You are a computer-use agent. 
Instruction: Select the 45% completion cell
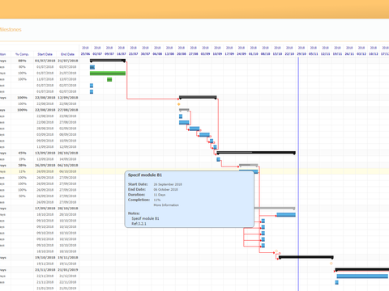[x=22, y=153]
